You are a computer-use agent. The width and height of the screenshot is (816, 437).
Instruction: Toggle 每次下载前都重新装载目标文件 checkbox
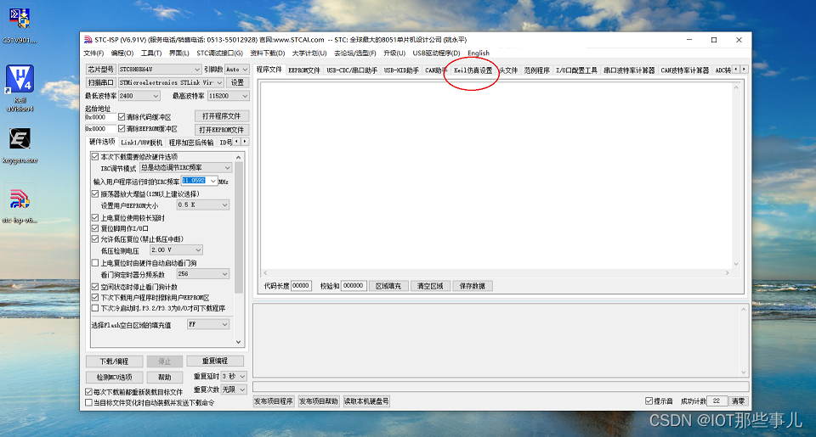click(88, 392)
